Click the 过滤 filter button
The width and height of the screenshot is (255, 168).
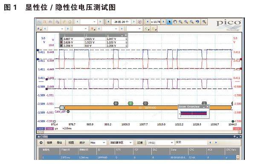coord(140,142)
